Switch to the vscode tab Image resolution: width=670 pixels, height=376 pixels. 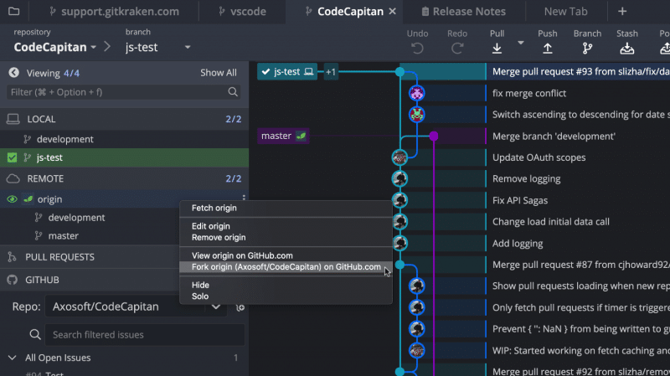pyautogui.click(x=242, y=12)
